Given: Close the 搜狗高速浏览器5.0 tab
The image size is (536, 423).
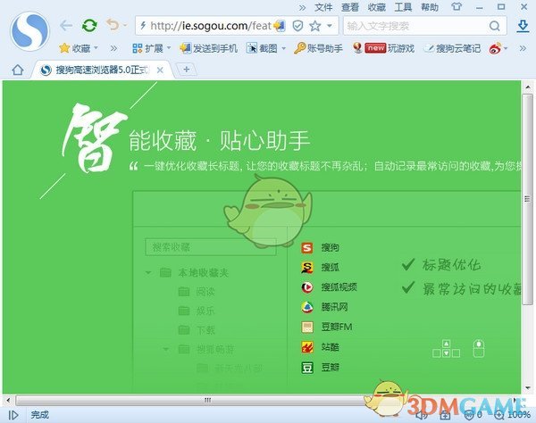Looking at the screenshot, I should point(160,70).
